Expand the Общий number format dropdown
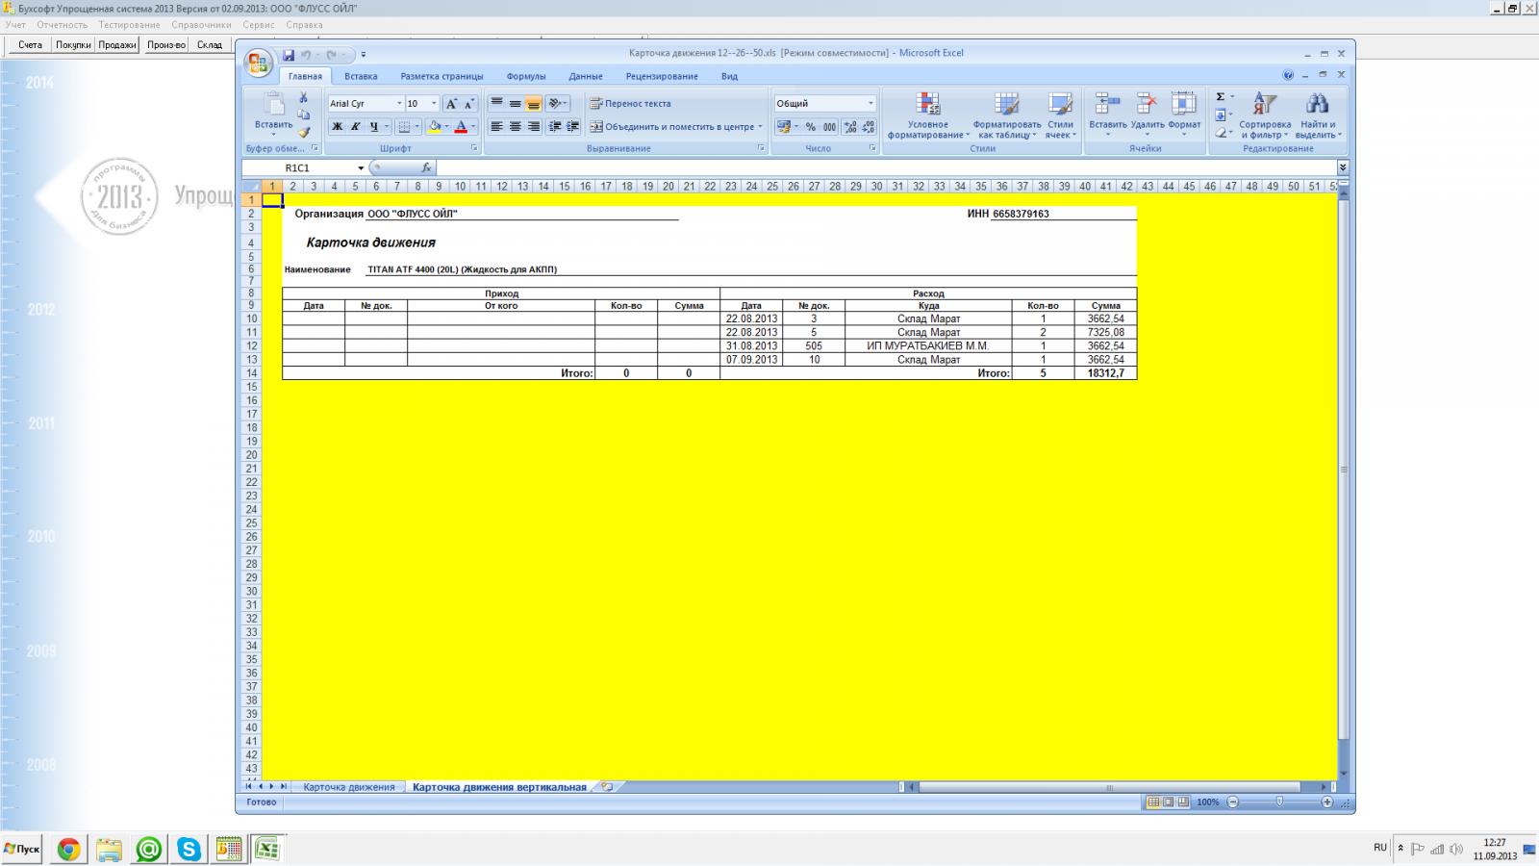1539x866 pixels. (870, 104)
